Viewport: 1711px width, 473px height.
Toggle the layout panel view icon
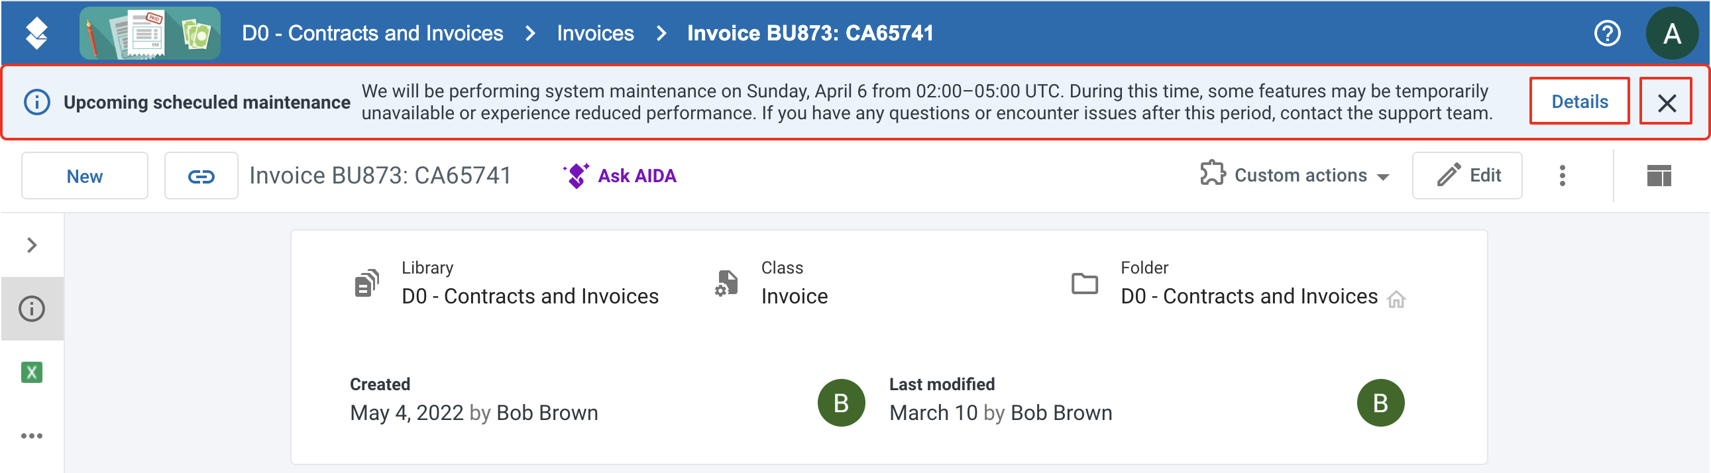click(1659, 176)
